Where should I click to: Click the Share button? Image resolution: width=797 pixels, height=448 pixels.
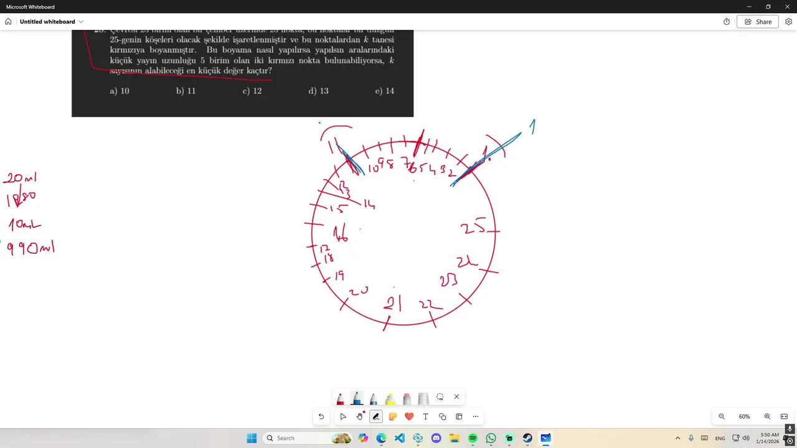click(x=758, y=22)
